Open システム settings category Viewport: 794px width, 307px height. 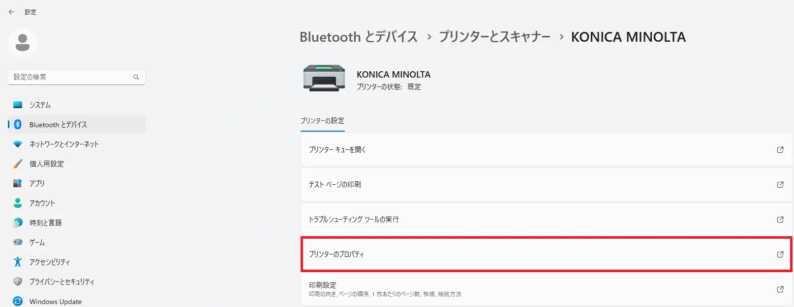[40, 105]
